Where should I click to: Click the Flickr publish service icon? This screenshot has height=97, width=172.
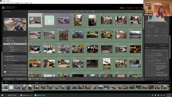point(5,72)
